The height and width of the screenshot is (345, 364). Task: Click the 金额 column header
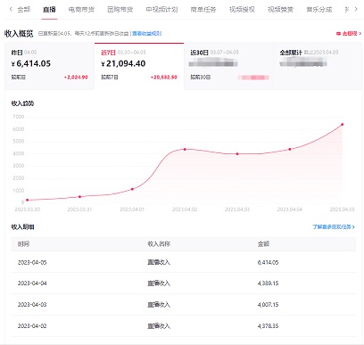click(x=263, y=244)
